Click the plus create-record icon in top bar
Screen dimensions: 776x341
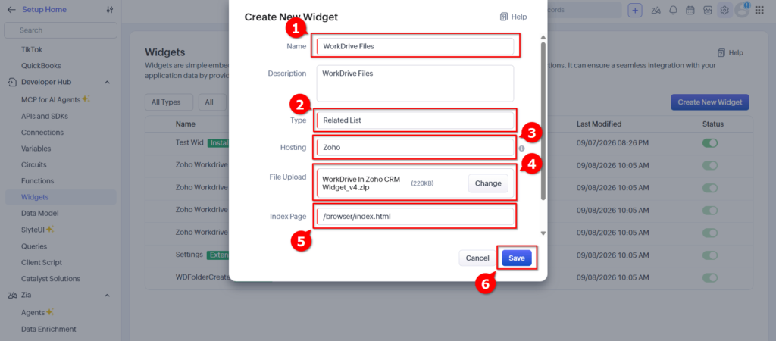click(635, 10)
